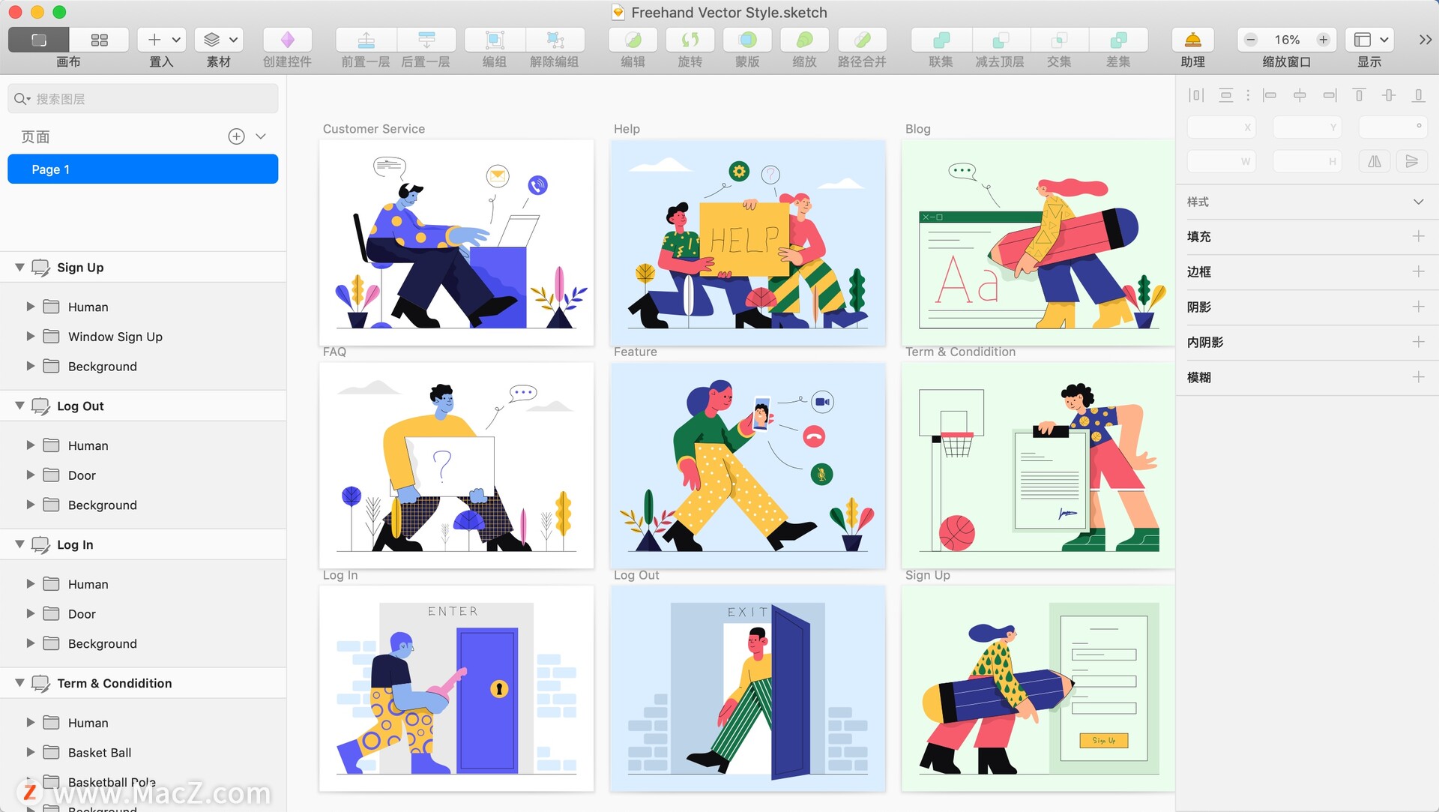Viewport: 1439px width, 812px height.
Task: Click 添加页面 (Add Page) button
Action: 237,136
